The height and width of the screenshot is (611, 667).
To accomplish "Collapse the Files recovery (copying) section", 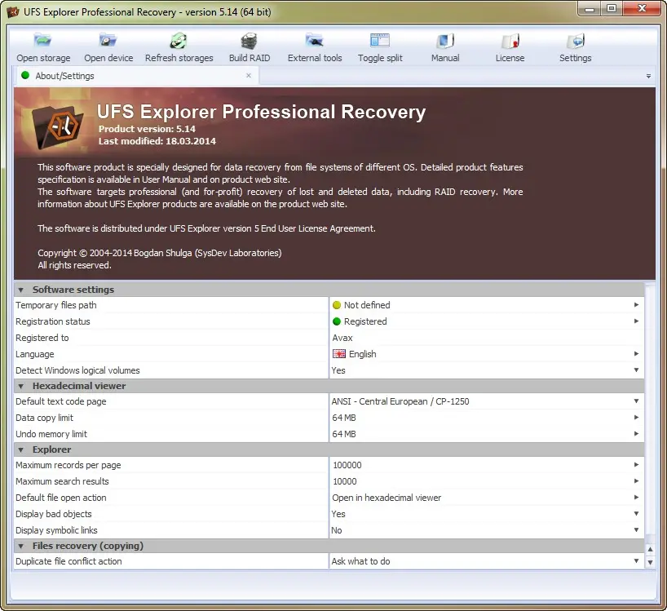I will [20, 546].
